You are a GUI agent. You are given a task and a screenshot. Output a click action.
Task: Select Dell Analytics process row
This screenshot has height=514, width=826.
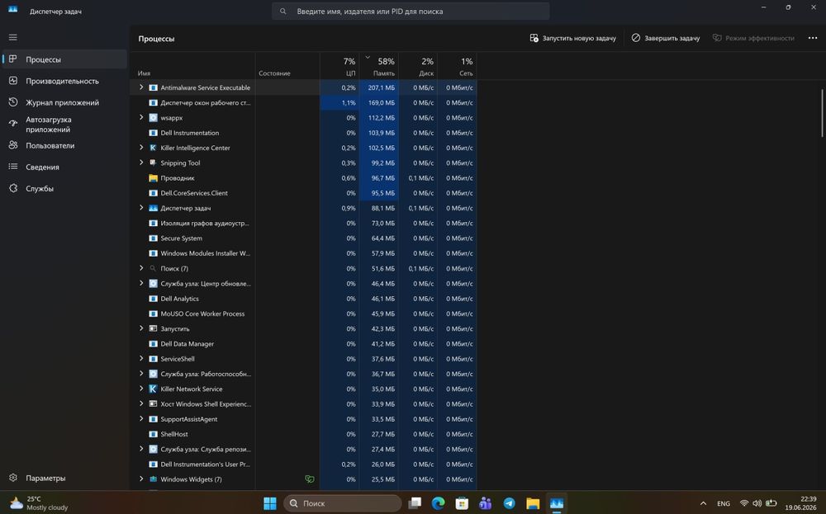point(303,299)
